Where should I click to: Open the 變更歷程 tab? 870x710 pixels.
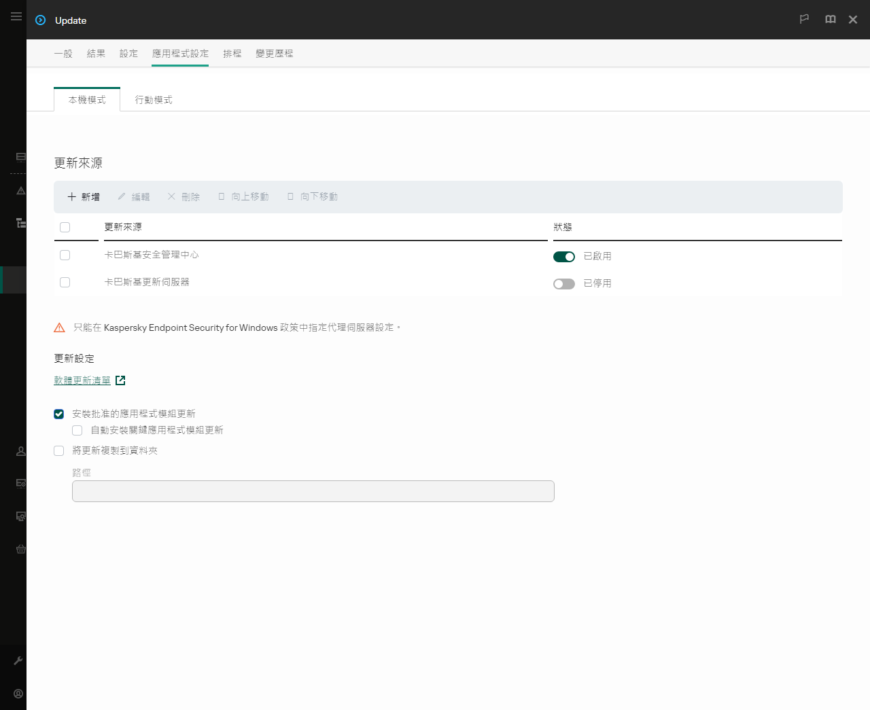(x=274, y=53)
